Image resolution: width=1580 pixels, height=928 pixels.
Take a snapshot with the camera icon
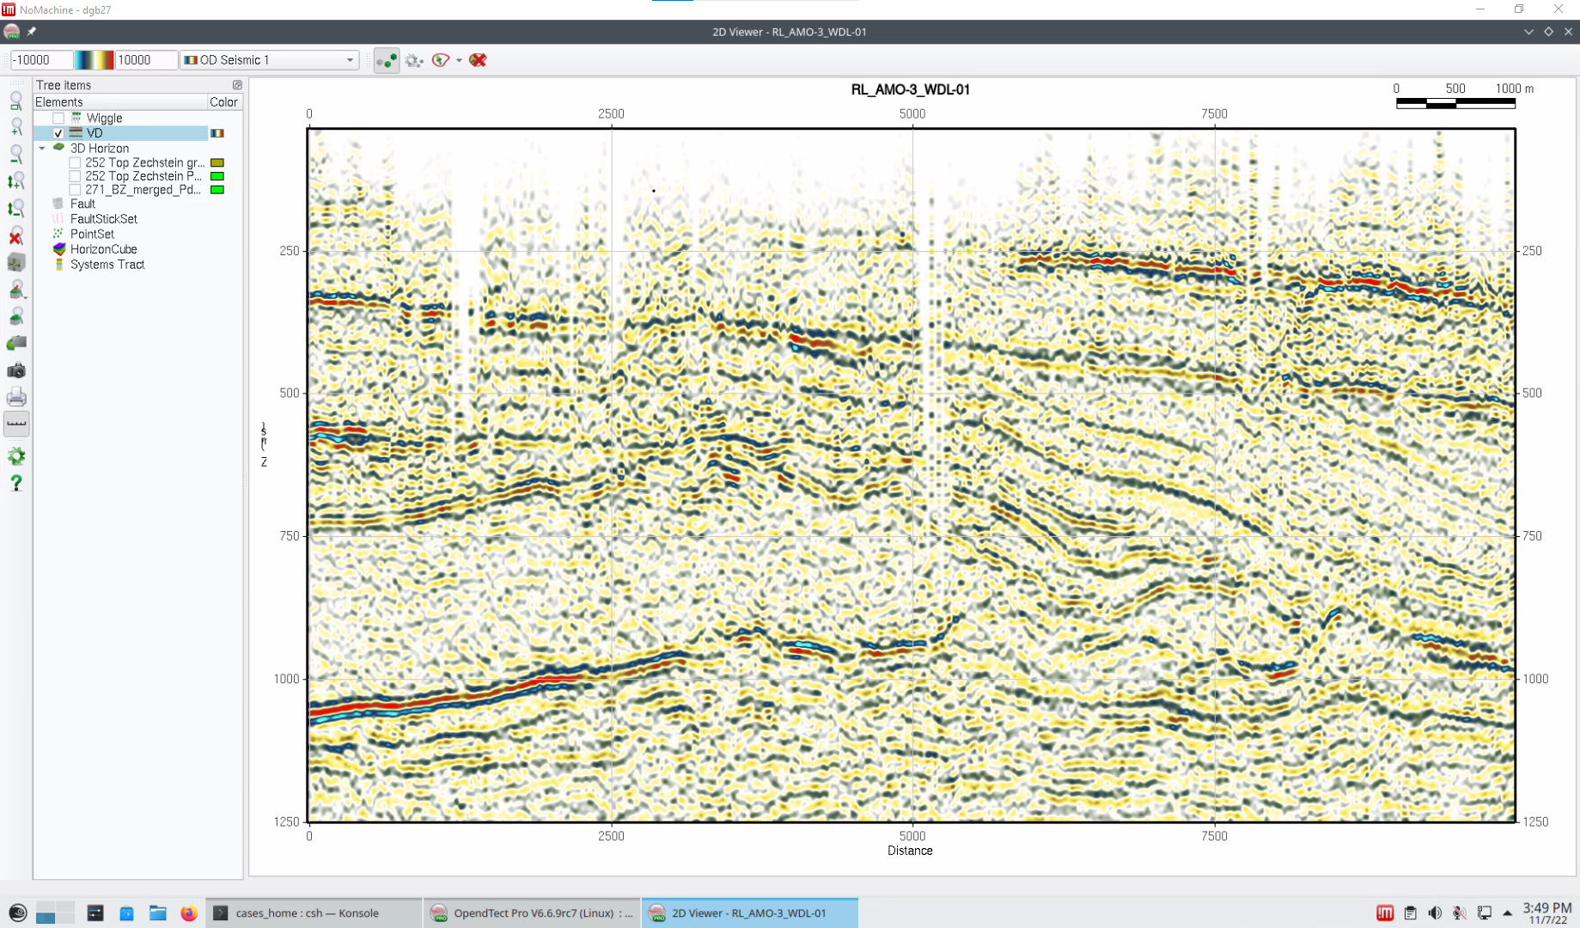coord(15,370)
